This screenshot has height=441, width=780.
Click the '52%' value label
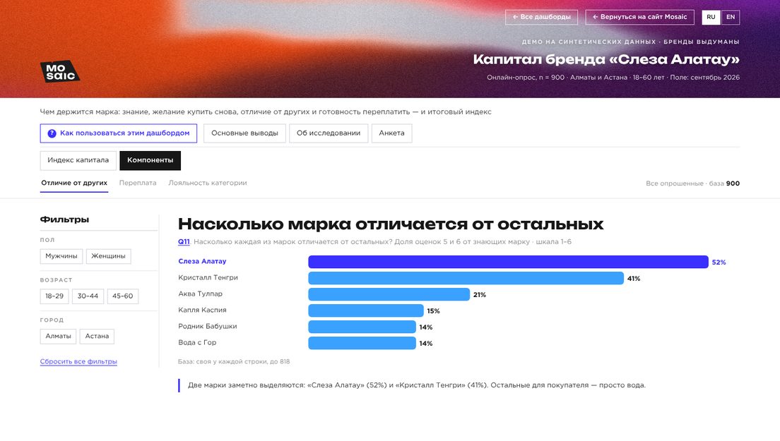(x=719, y=262)
